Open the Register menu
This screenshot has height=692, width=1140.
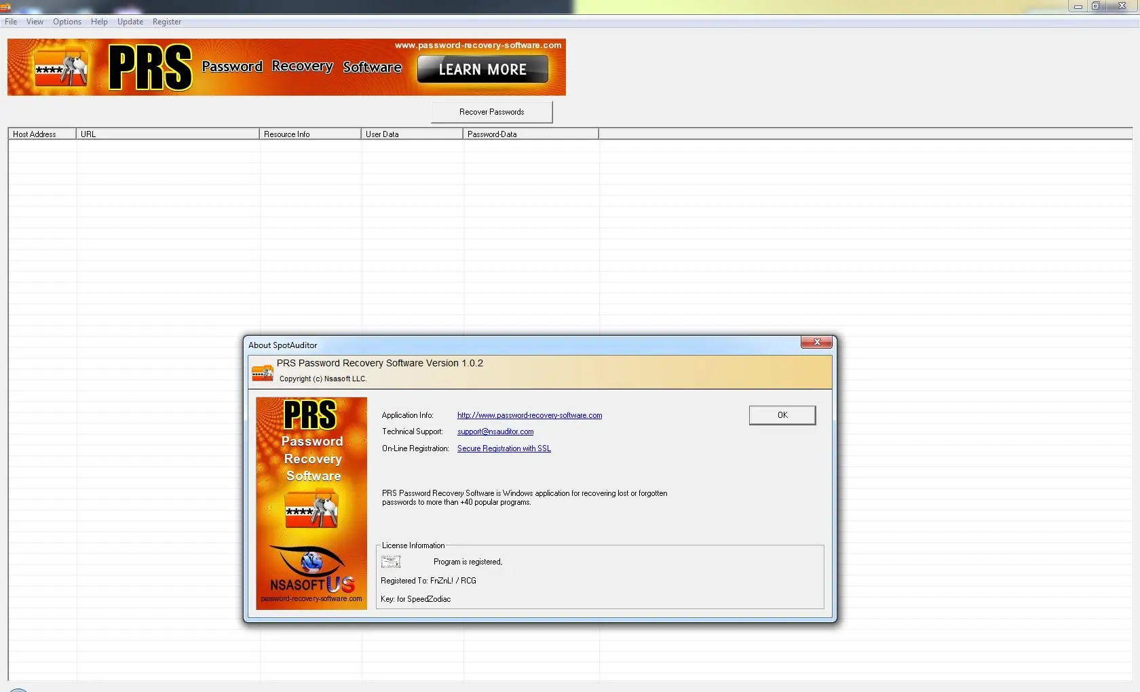tap(167, 22)
